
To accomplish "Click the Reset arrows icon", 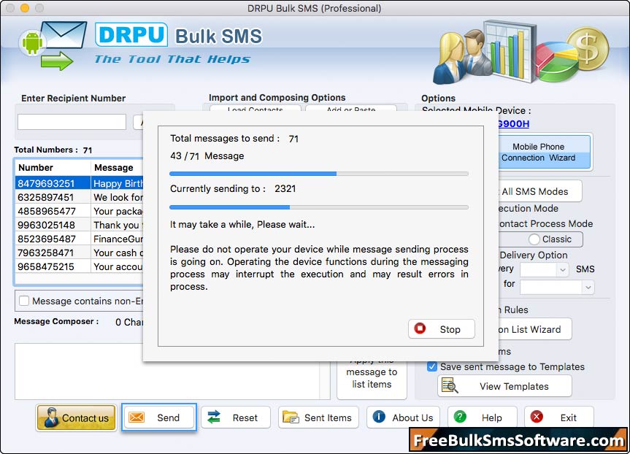I will 214,417.
